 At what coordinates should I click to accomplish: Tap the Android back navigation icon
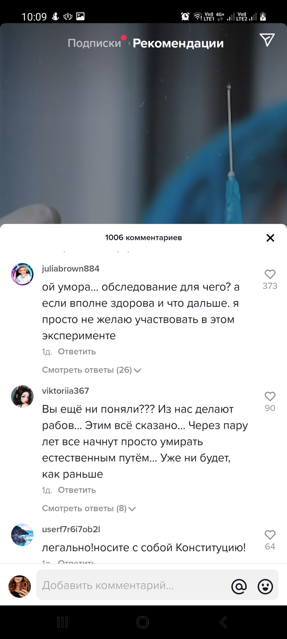pyautogui.click(x=223, y=622)
